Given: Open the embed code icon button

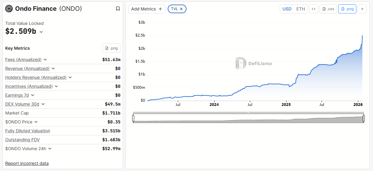Looking at the screenshot, I should 313,9.
